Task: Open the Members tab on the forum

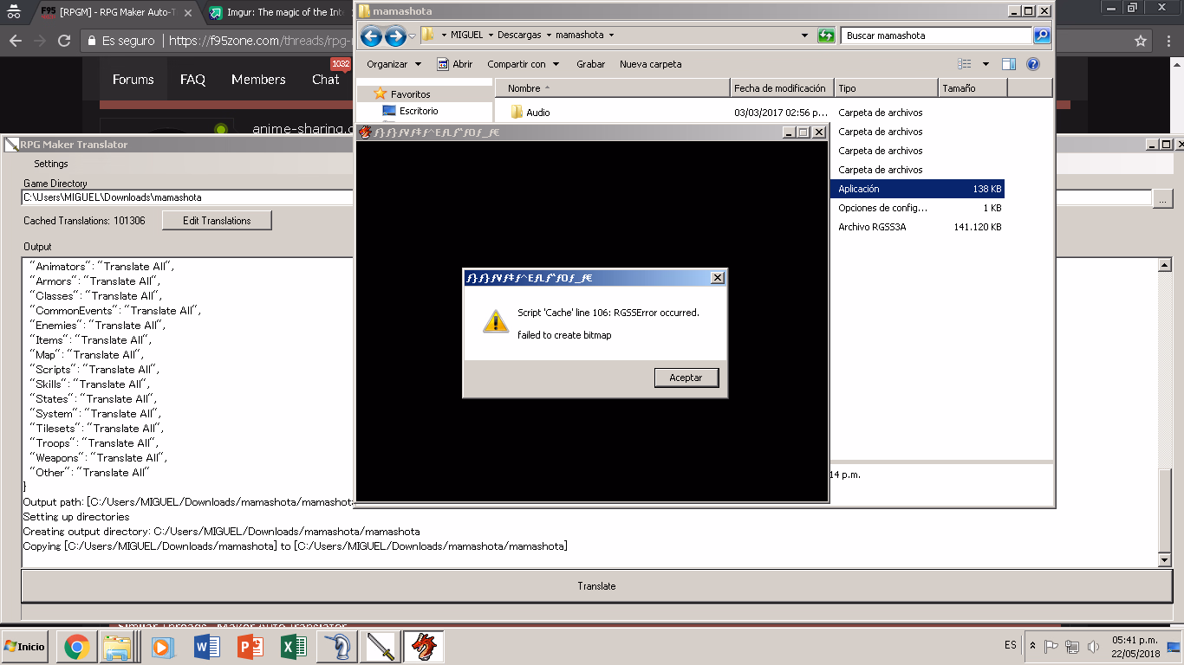Action: click(x=258, y=80)
